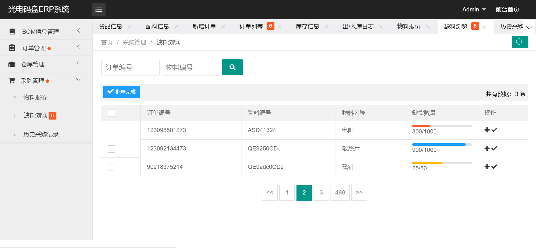Viewport: 536px width, 248px height.
Task: Close the 库存信息 tab
Action: pyautogui.click(x=327, y=27)
